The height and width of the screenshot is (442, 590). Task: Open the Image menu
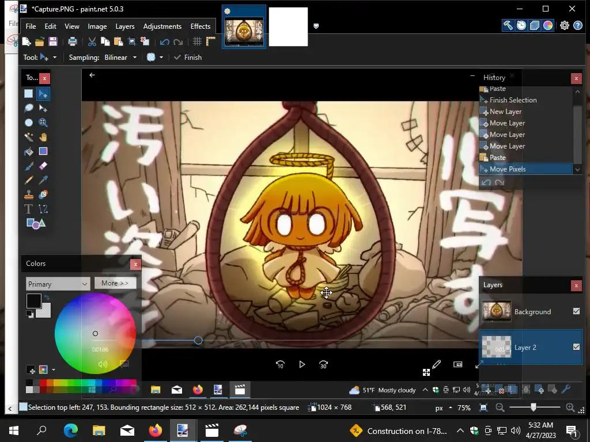pyautogui.click(x=97, y=26)
